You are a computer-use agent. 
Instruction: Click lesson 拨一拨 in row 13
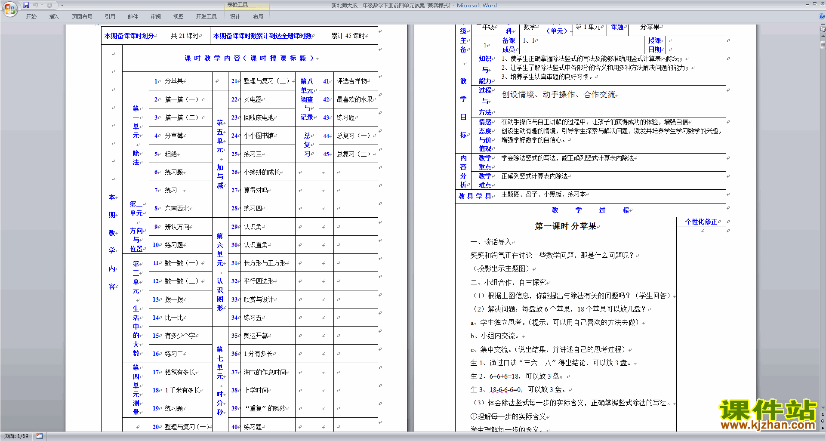pos(174,299)
